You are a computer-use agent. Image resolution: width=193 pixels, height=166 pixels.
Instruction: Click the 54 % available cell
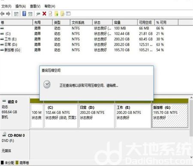tap(160, 50)
